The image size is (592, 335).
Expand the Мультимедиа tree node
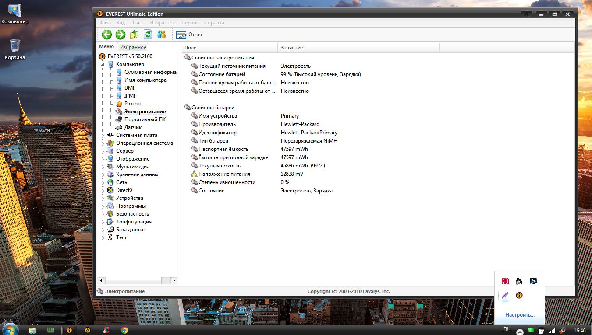[103, 167]
